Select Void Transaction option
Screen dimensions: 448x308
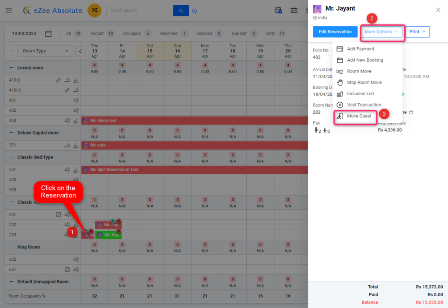367,105
